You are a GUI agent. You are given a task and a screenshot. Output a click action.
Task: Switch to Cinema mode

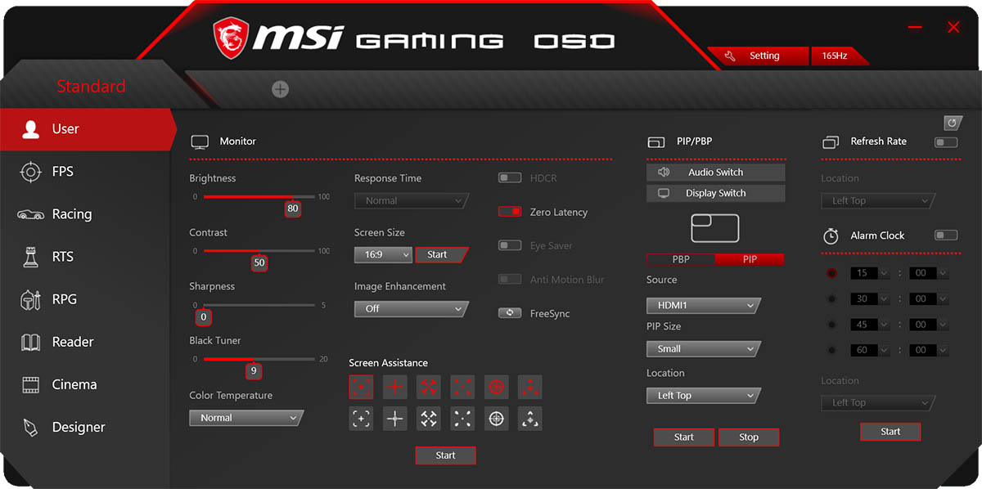tap(85, 384)
